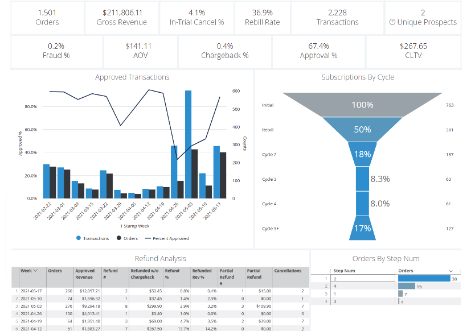The height and width of the screenshot is (331, 471).
Task: Click the Cancellations column header
Action: [x=288, y=271]
